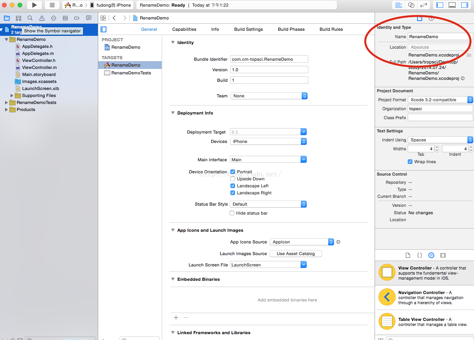This screenshot has width=474, height=340.
Task: Click the Bundle Identifier field
Action: tap(269, 59)
